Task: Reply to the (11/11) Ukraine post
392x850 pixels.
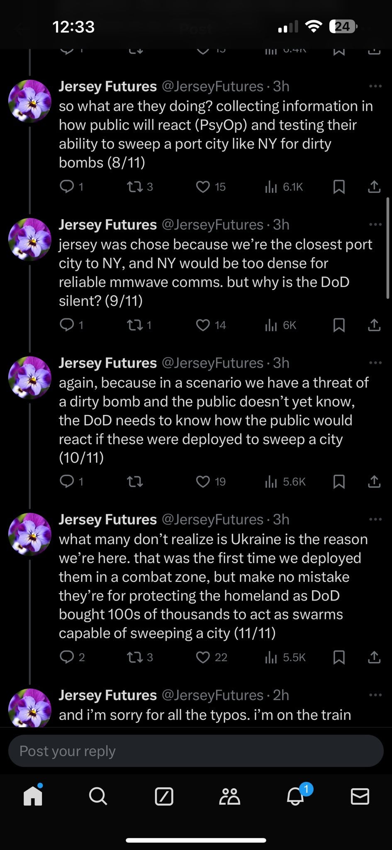Action: click(67, 657)
